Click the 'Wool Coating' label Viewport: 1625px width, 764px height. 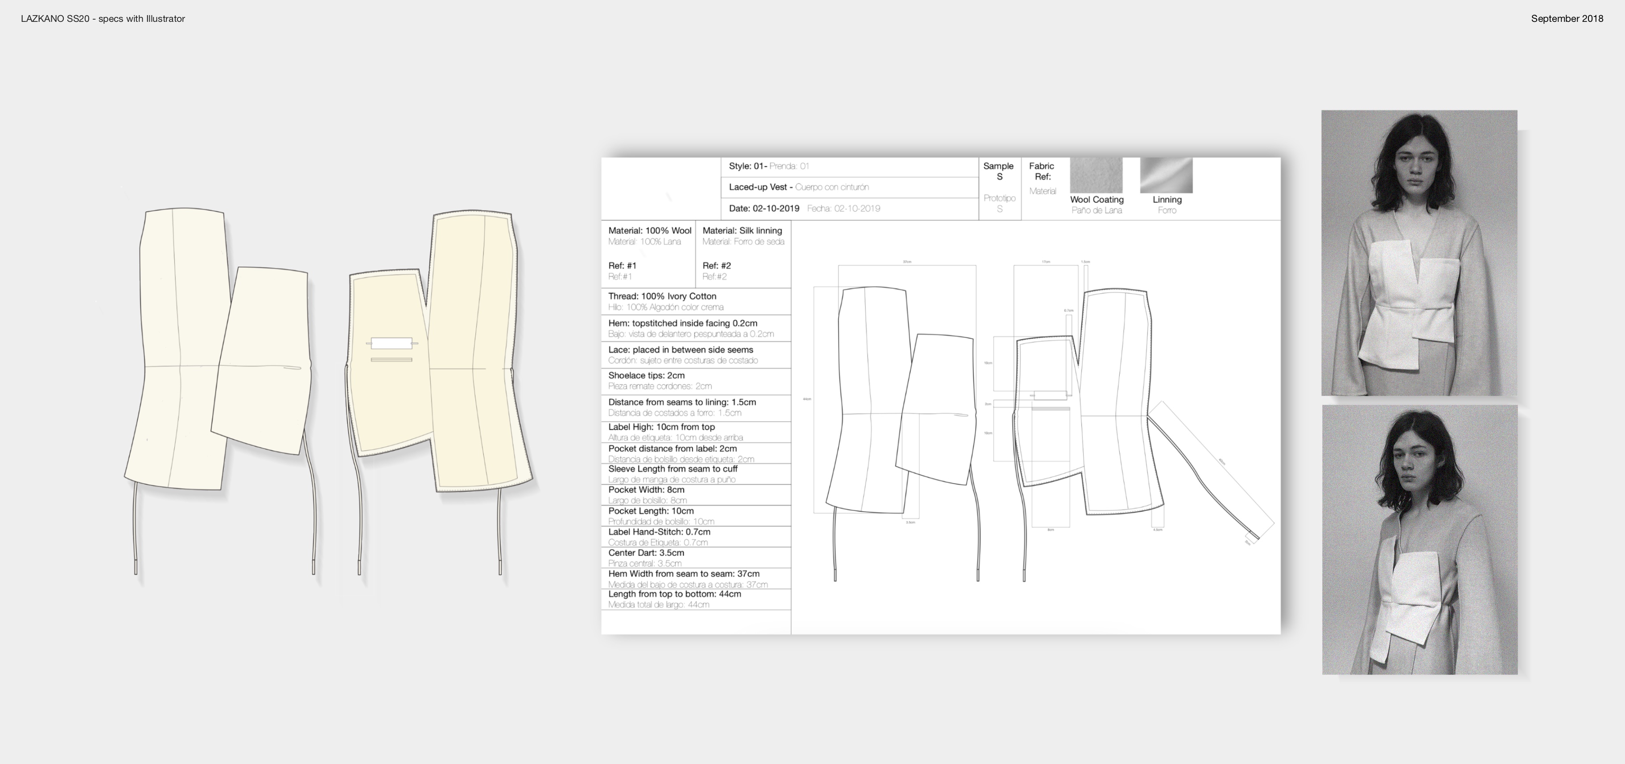coord(1097,200)
